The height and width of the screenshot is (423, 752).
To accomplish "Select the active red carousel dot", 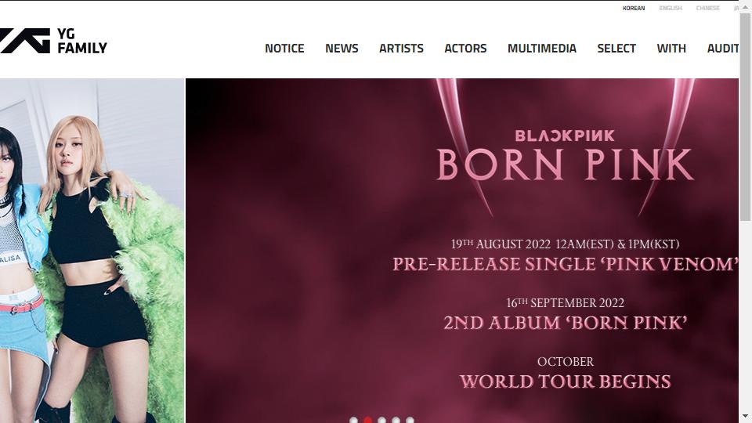I will (368, 420).
